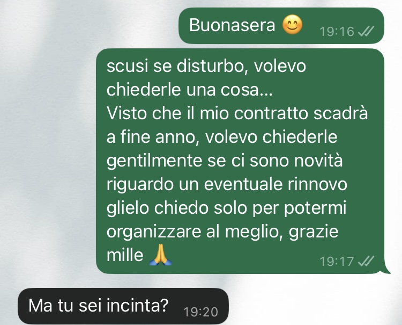This screenshot has height=325, width=402.
Task: Click the line 'Visto che il mio contratto scadrà'
Action: [x=237, y=113]
